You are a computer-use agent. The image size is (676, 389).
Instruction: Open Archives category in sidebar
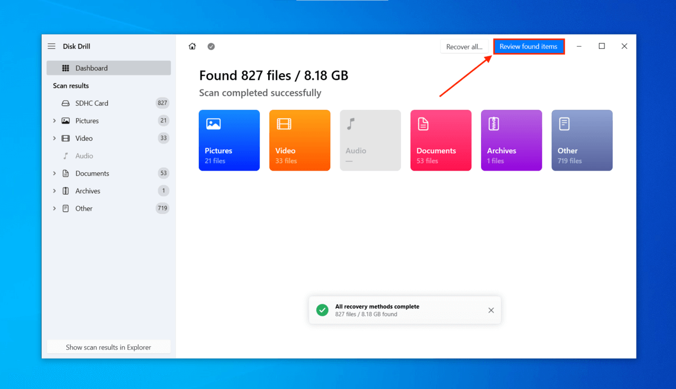pos(109,191)
